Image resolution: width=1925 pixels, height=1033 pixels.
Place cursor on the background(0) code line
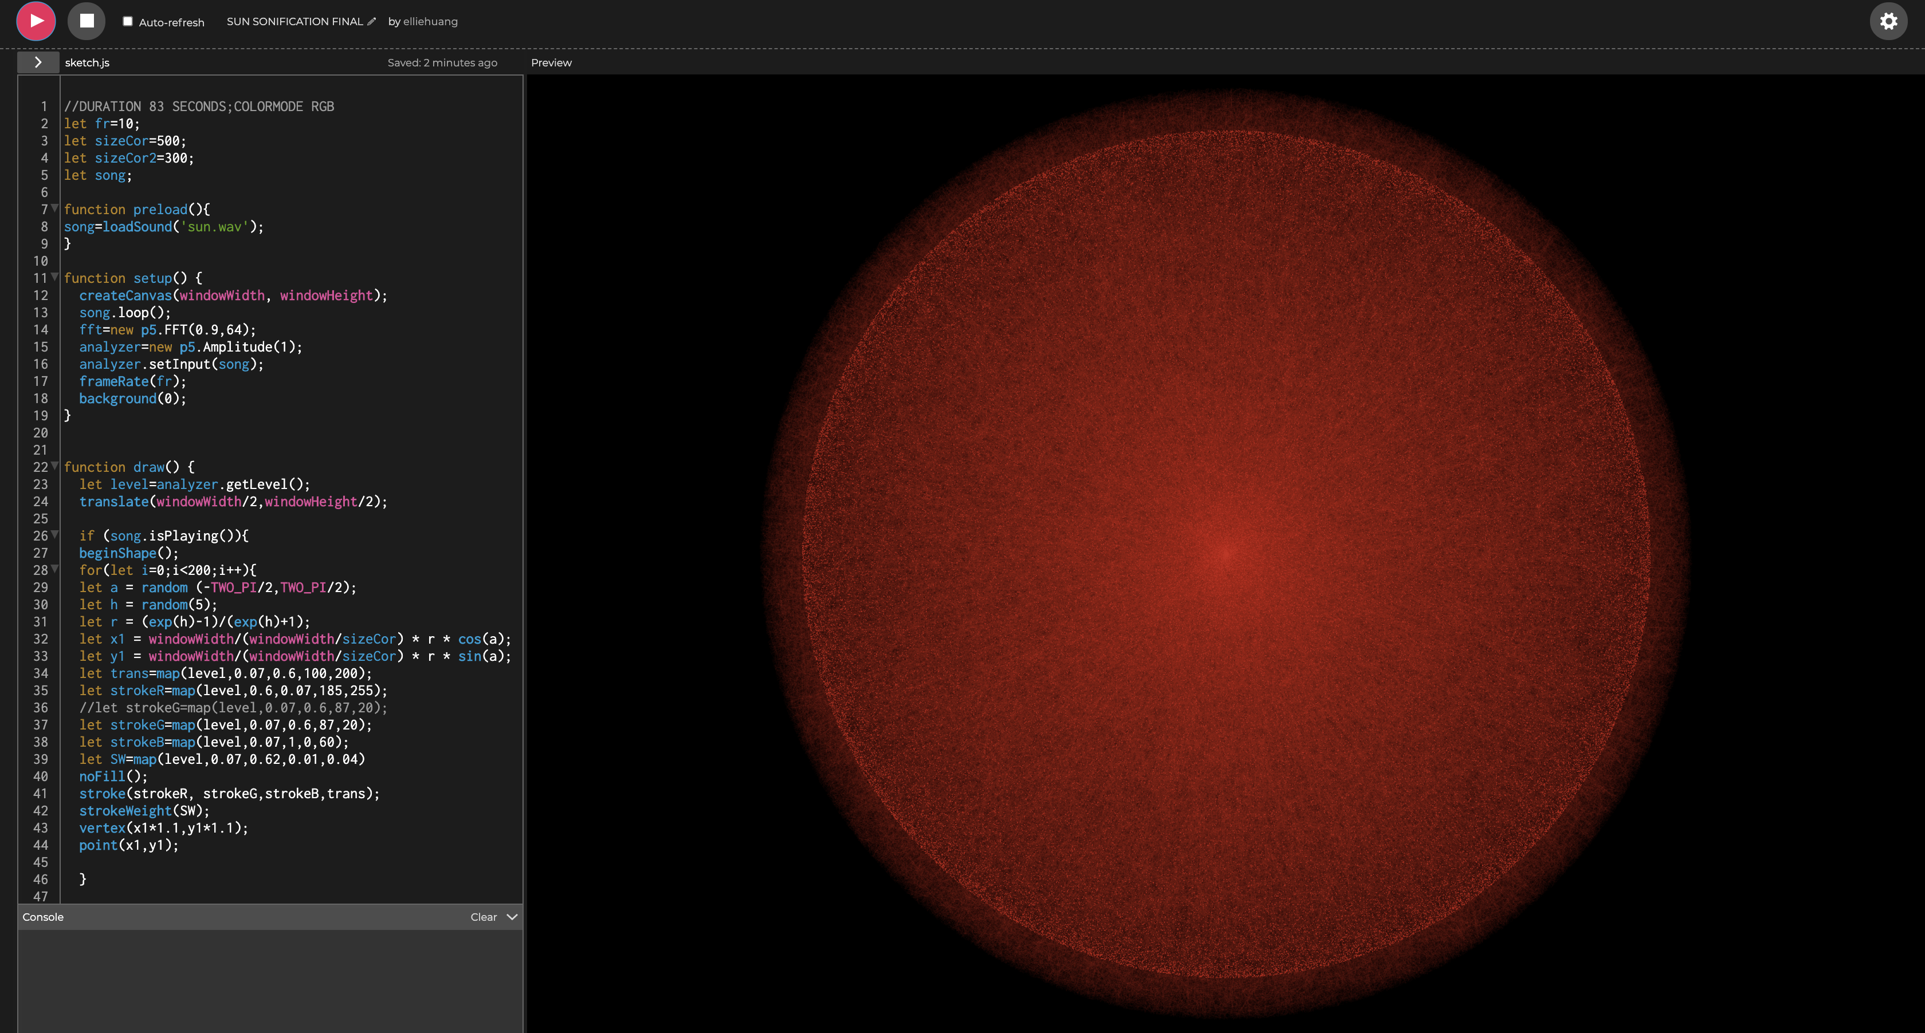coord(132,399)
